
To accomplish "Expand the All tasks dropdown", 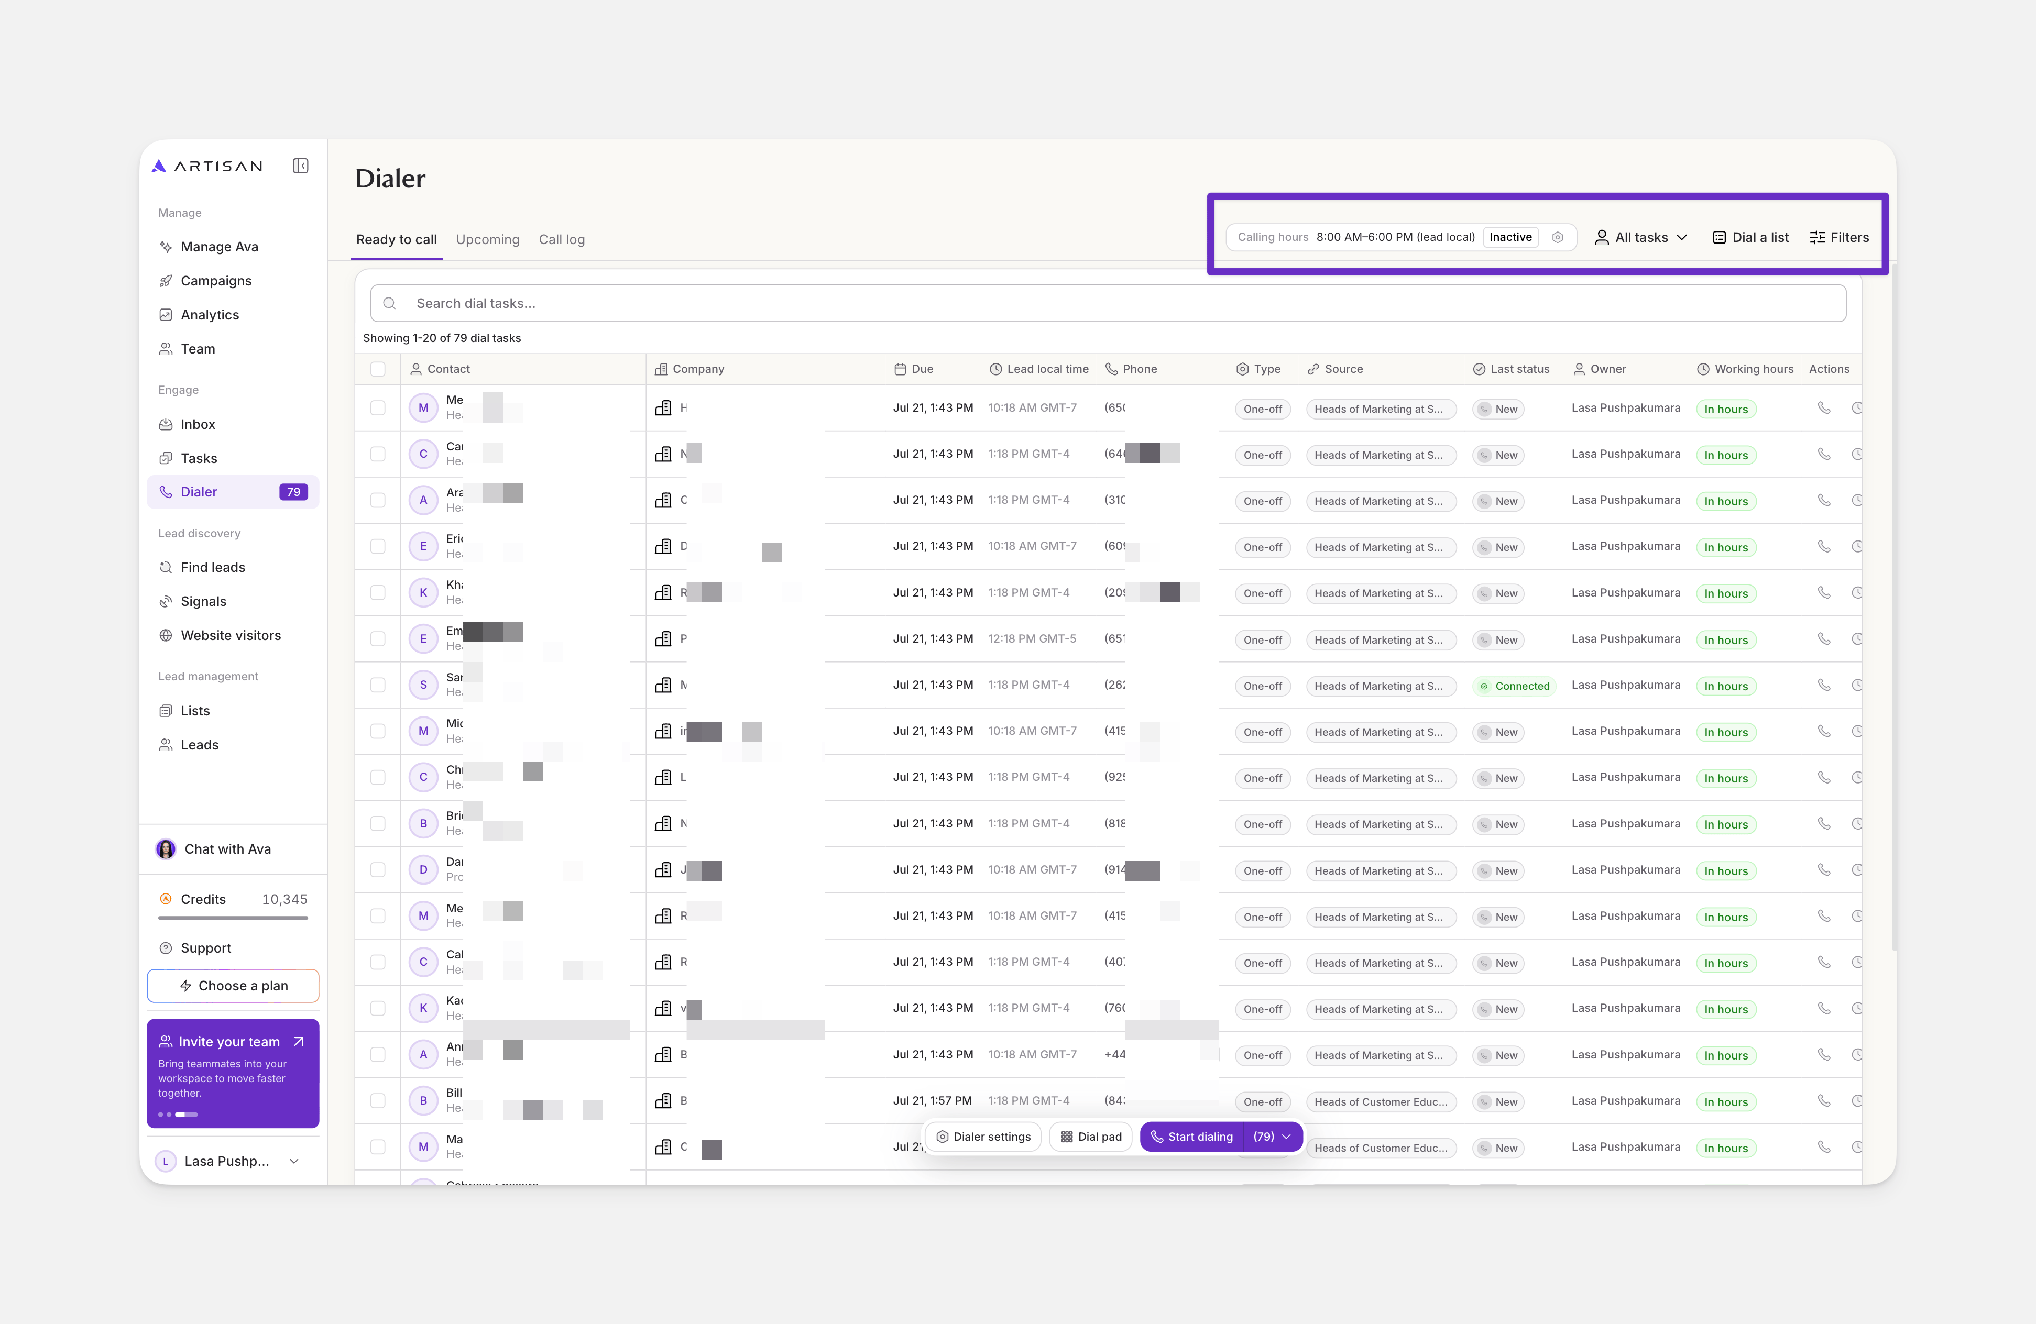I will (x=1641, y=238).
